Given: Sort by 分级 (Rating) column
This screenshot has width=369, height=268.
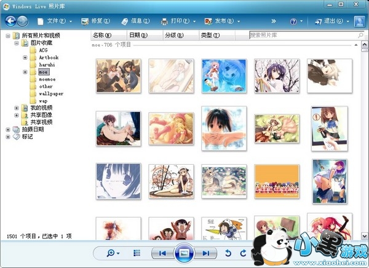Looking at the screenshot, I should 181,35.
